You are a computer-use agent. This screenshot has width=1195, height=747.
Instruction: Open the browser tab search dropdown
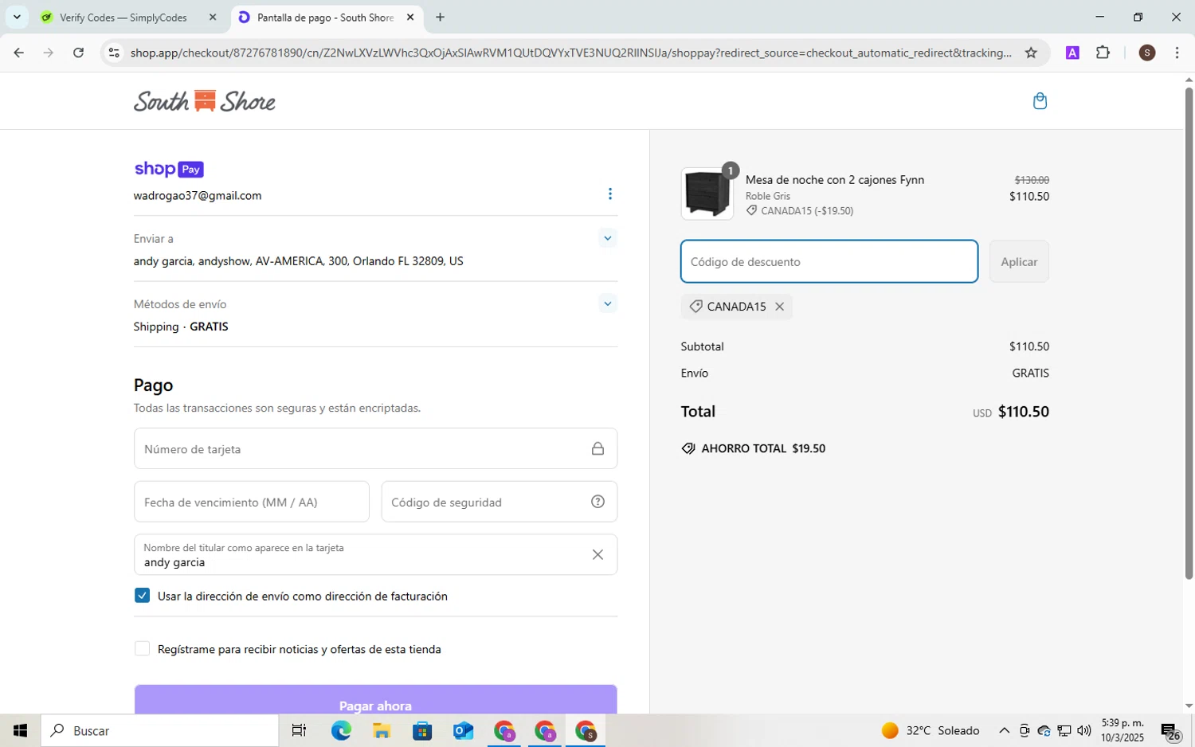(17, 17)
